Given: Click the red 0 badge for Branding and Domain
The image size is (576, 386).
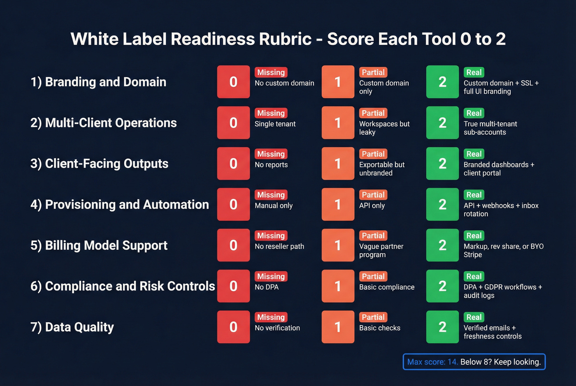Looking at the screenshot, I should click(233, 82).
